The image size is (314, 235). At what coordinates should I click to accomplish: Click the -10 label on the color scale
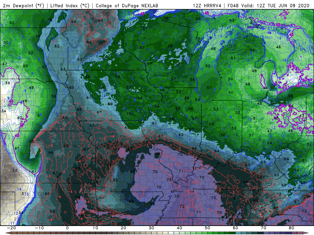coord(39,228)
